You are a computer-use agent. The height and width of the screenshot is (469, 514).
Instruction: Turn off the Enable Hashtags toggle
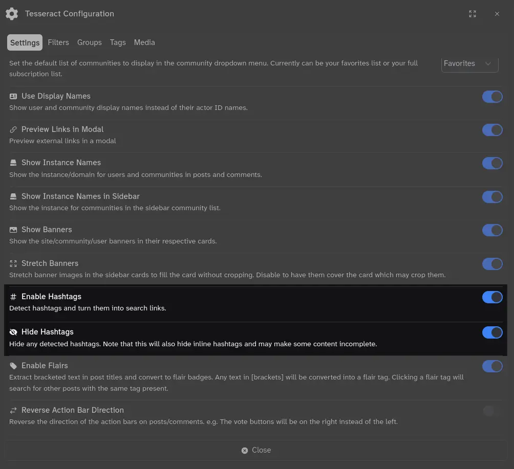click(492, 297)
